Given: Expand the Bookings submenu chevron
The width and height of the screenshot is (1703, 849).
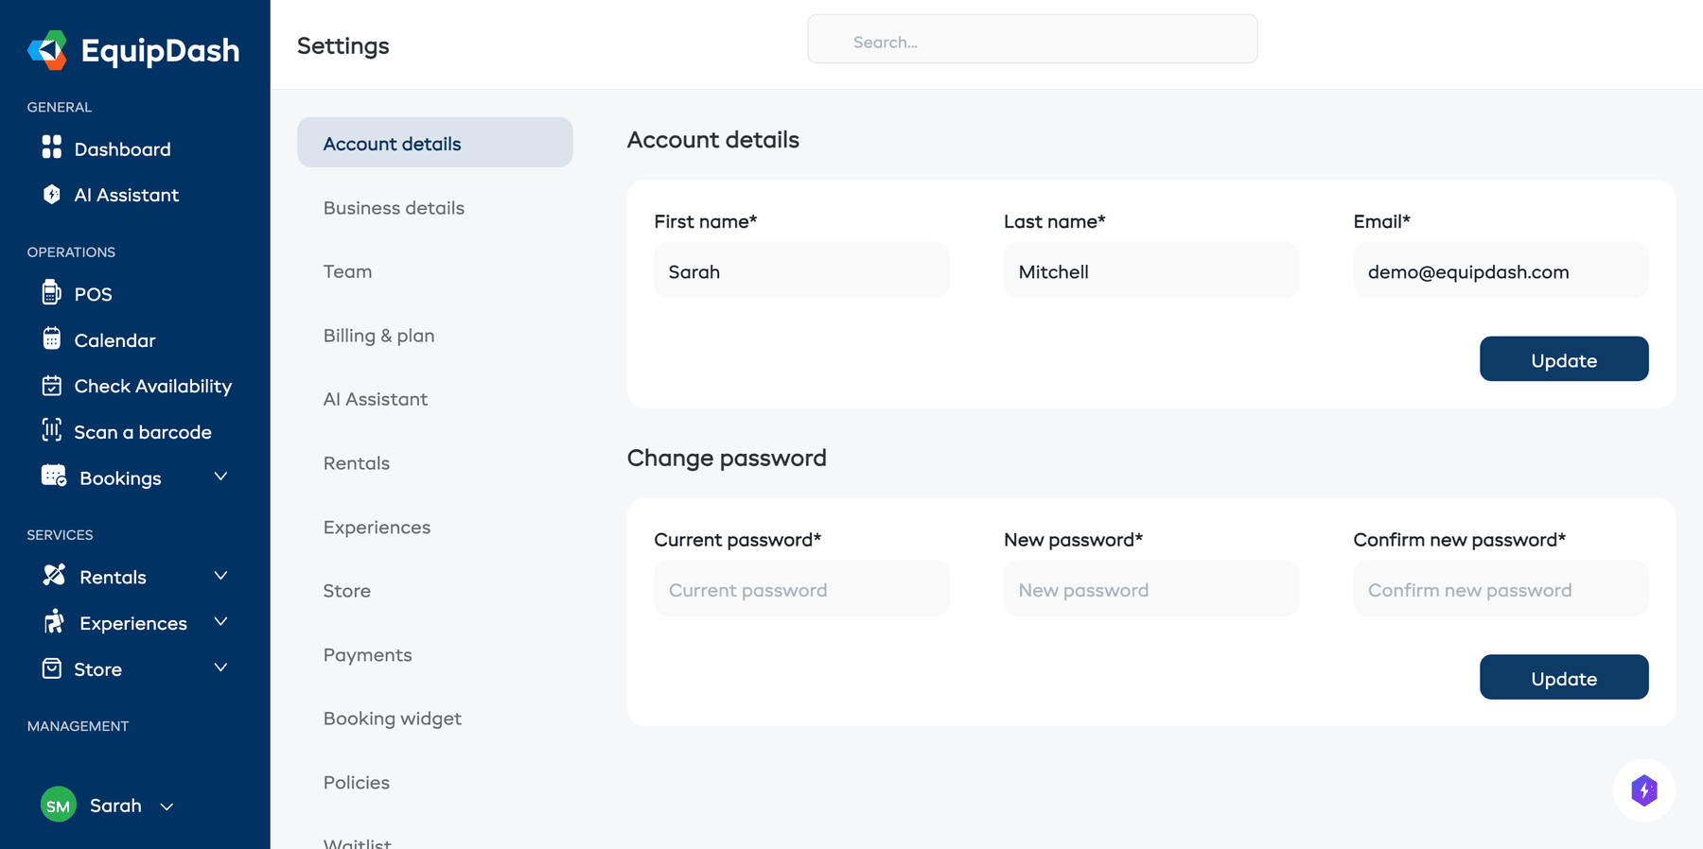Looking at the screenshot, I should [x=220, y=476].
